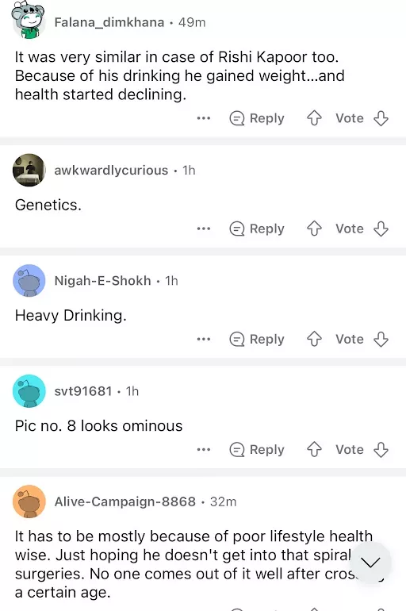
Task: Downvote the Heavy Drinking comment
Action: point(381,339)
